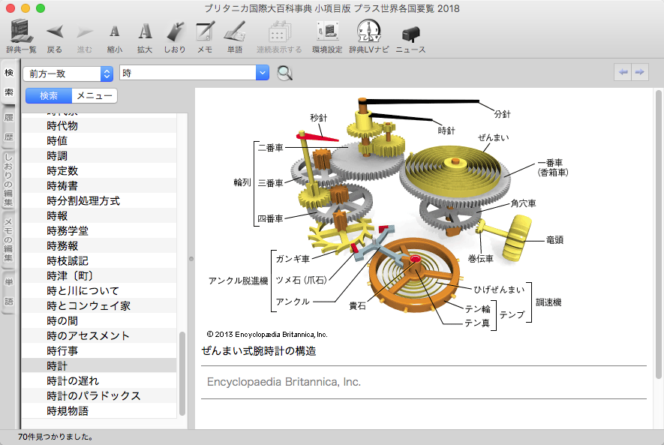Viewport: 664px width, 445px height.
Task: Select 時務報 entry
Action: point(99,246)
